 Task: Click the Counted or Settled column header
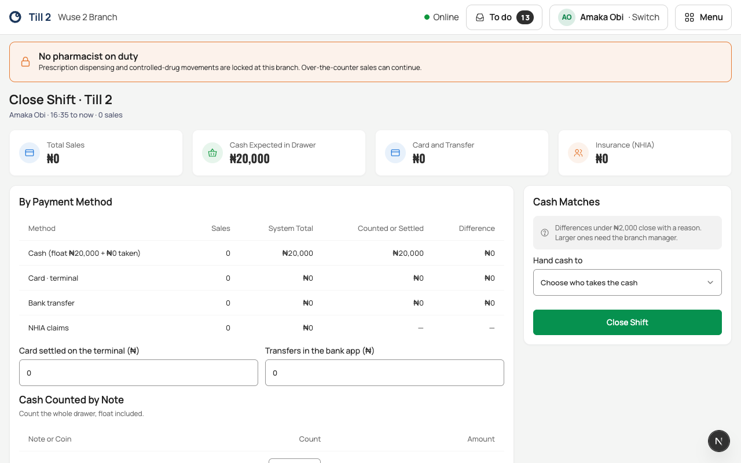[x=391, y=228]
